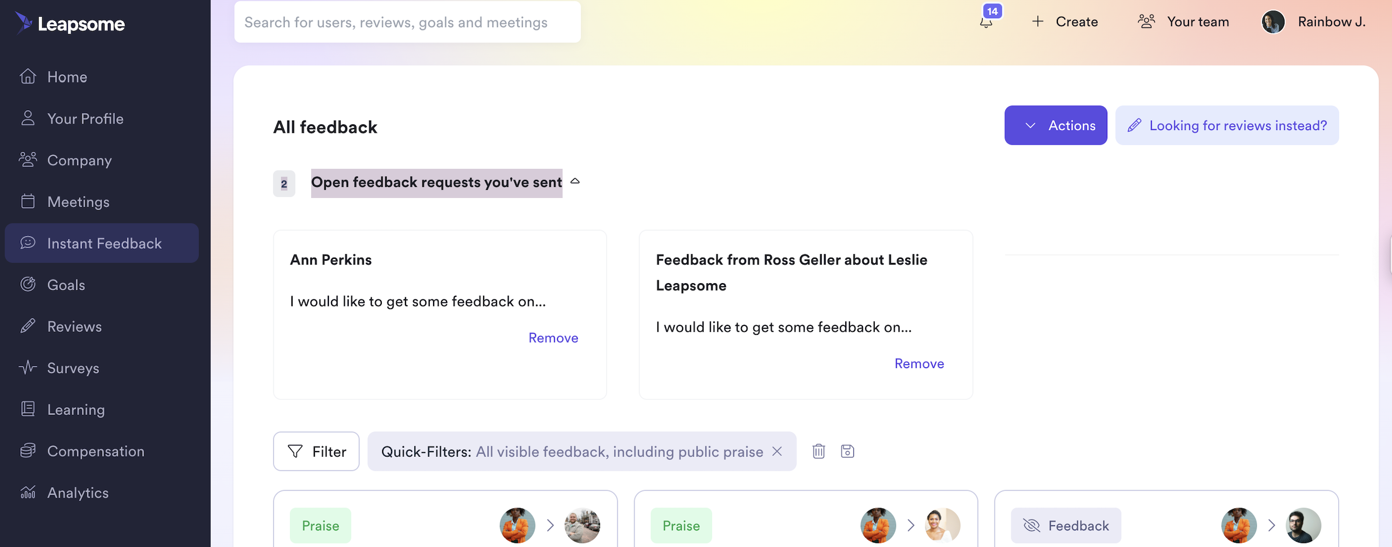Click the Surveys pulse icon in sidebar
The width and height of the screenshot is (1392, 547).
coord(27,368)
